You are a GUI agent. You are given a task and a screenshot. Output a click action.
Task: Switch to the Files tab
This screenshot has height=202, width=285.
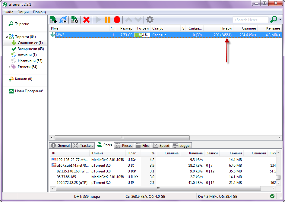(142, 146)
